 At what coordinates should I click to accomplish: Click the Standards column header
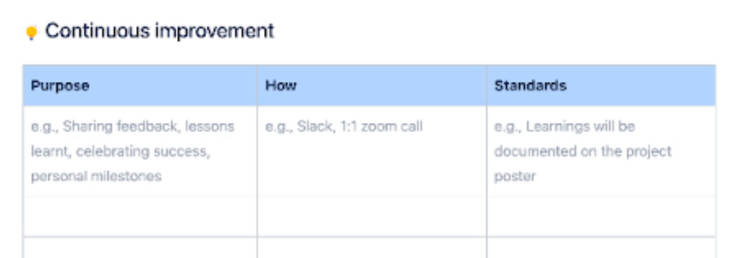point(601,85)
